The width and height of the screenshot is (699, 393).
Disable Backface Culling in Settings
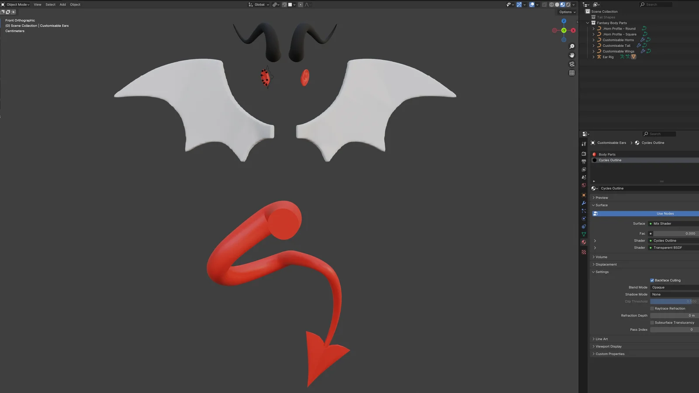652,280
